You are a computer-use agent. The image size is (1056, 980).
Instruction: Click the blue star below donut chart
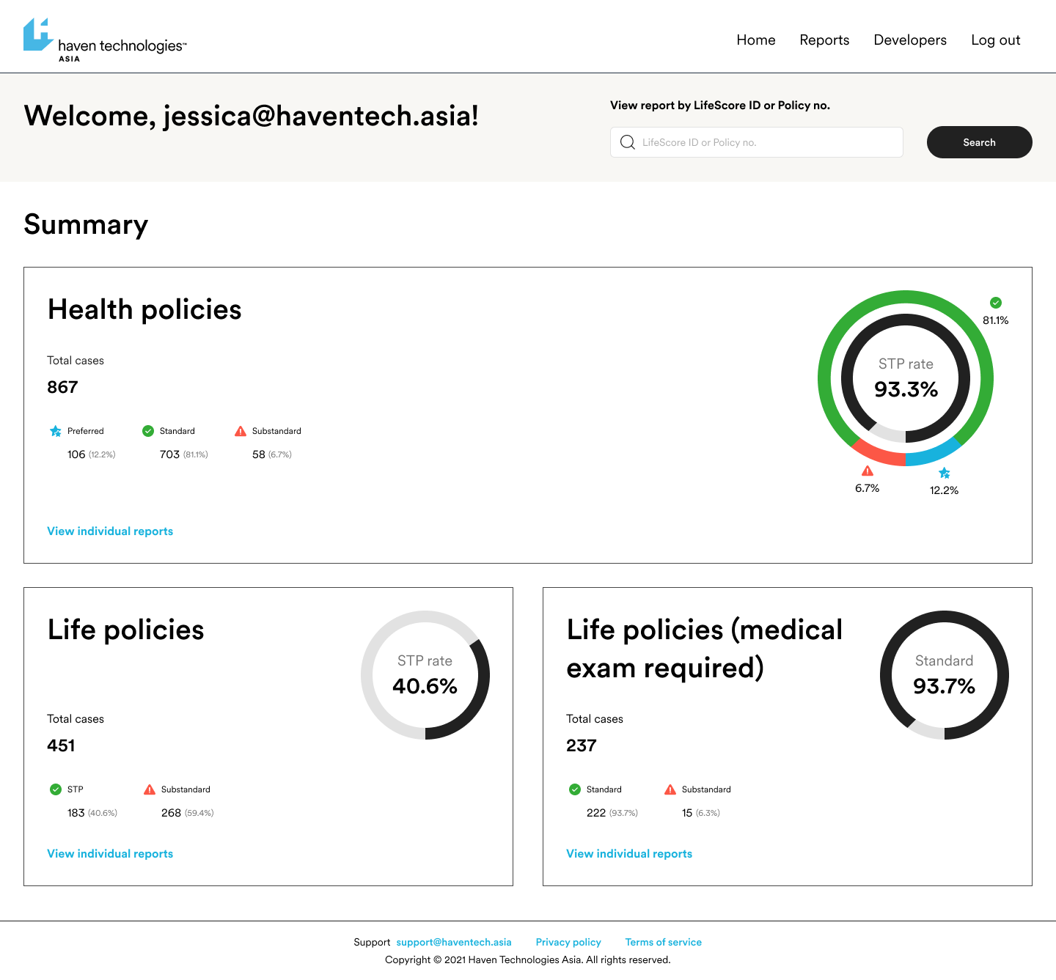pyautogui.click(x=945, y=474)
